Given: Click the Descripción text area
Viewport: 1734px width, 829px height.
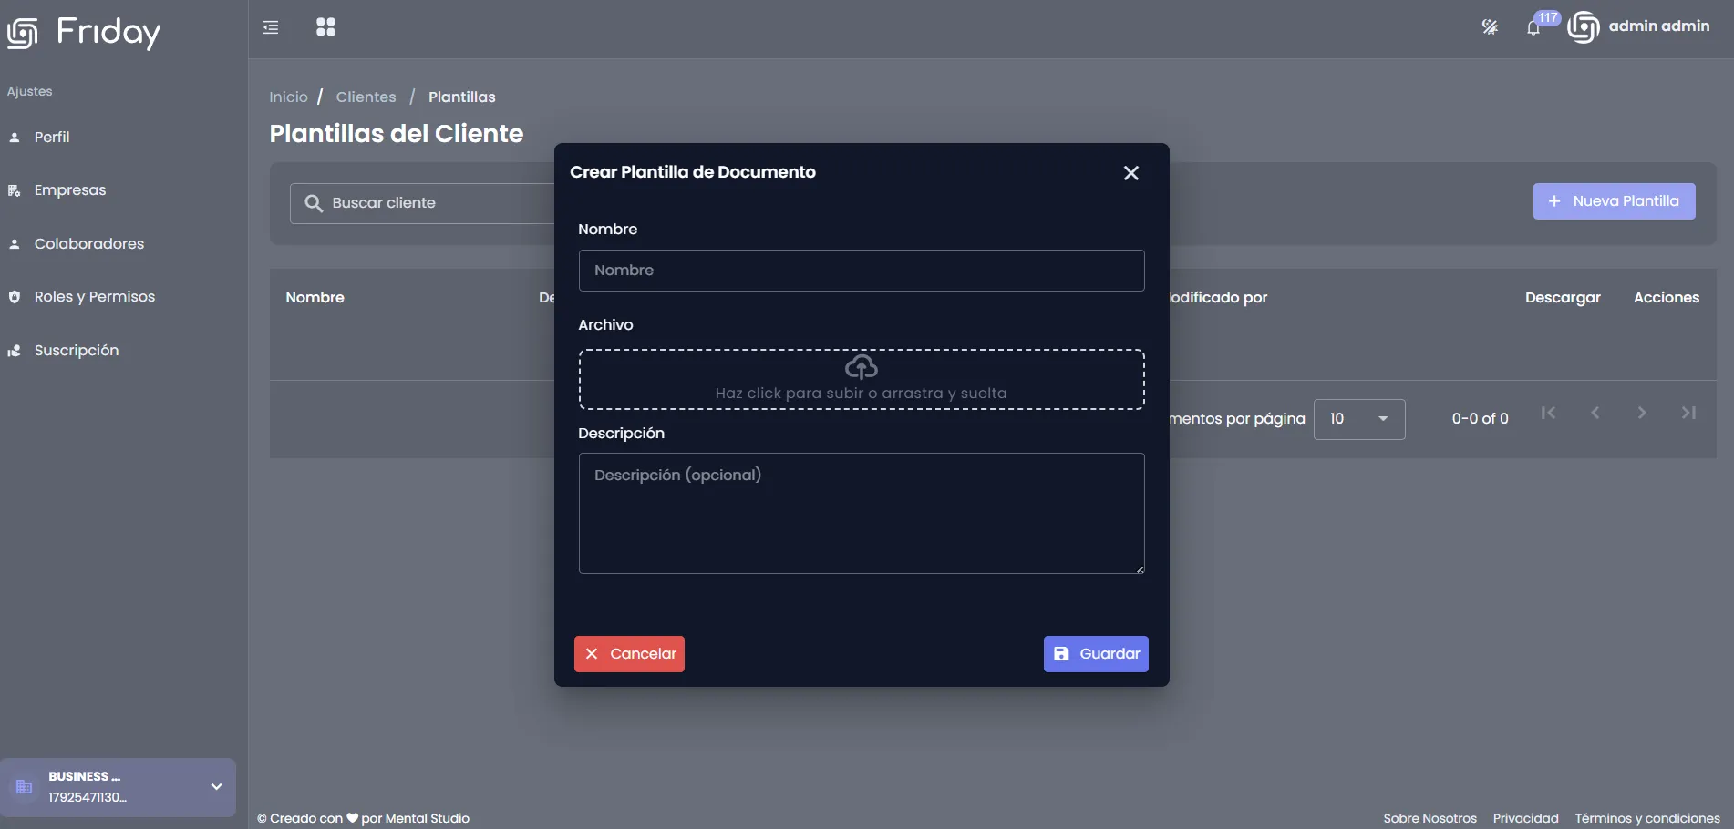Looking at the screenshot, I should click(x=862, y=514).
